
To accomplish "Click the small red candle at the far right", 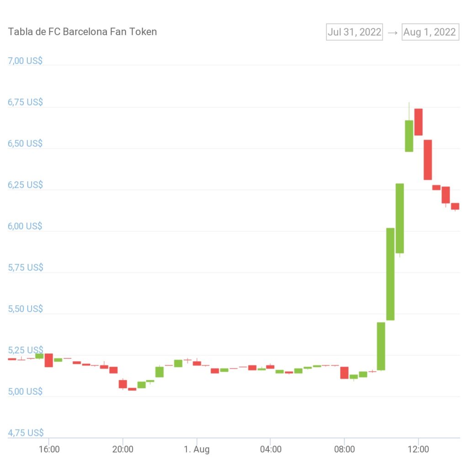I will (456, 207).
